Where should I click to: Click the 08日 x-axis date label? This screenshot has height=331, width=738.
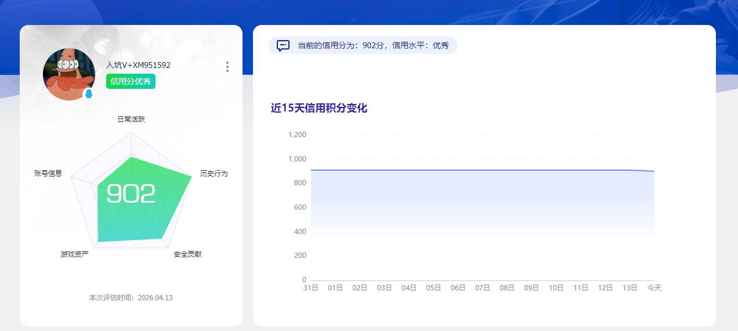coord(507,288)
